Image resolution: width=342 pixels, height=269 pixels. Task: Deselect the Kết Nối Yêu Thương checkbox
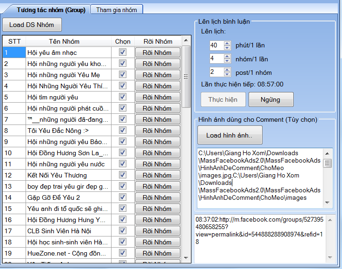click(x=123, y=175)
